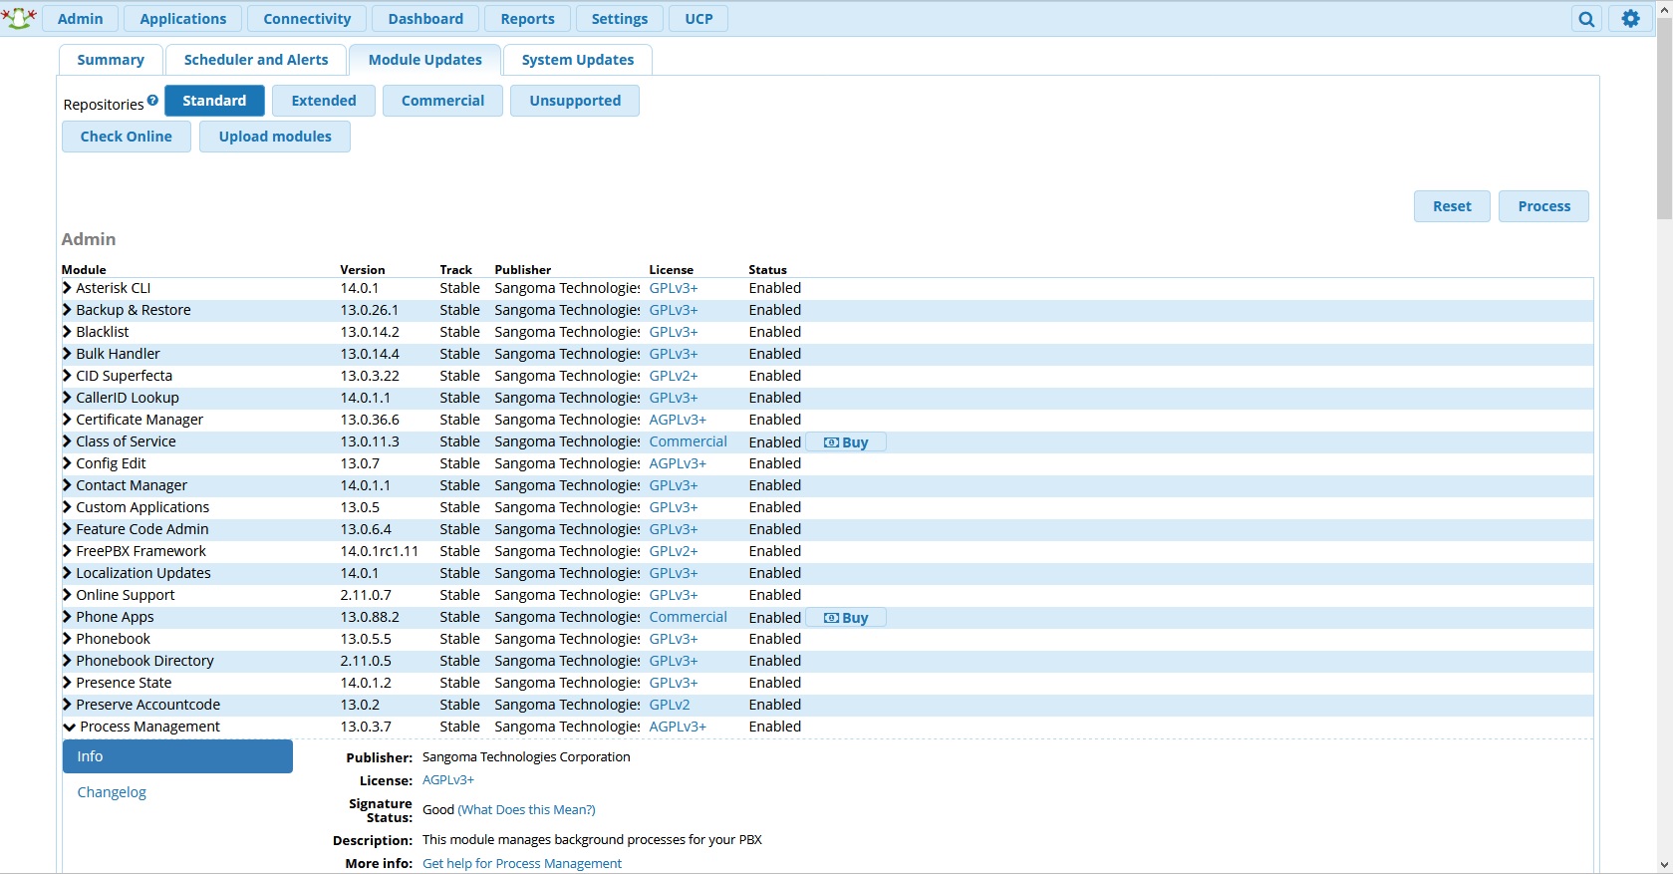Viewport: 1673px width, 874px height.
Task: Switch to the Summary tab
Action: tap(111, 60)
